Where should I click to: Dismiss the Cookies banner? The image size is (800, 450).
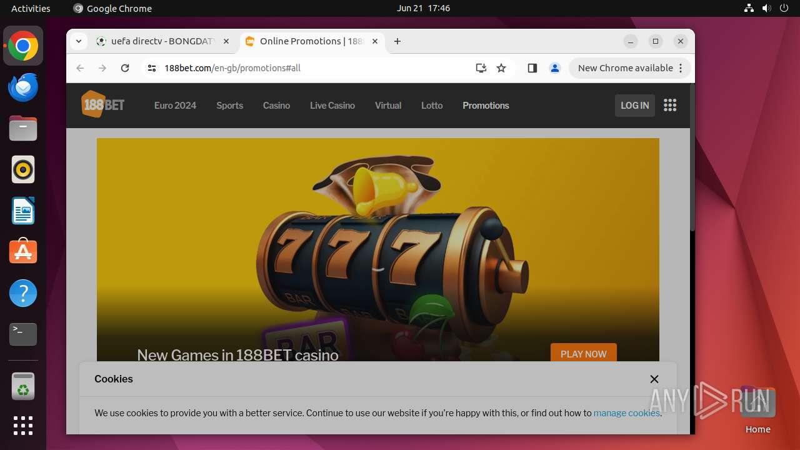tap(654, 379)
